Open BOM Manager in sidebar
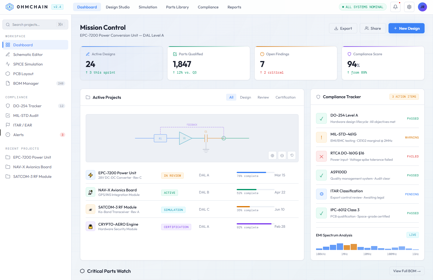 (35, 83)
